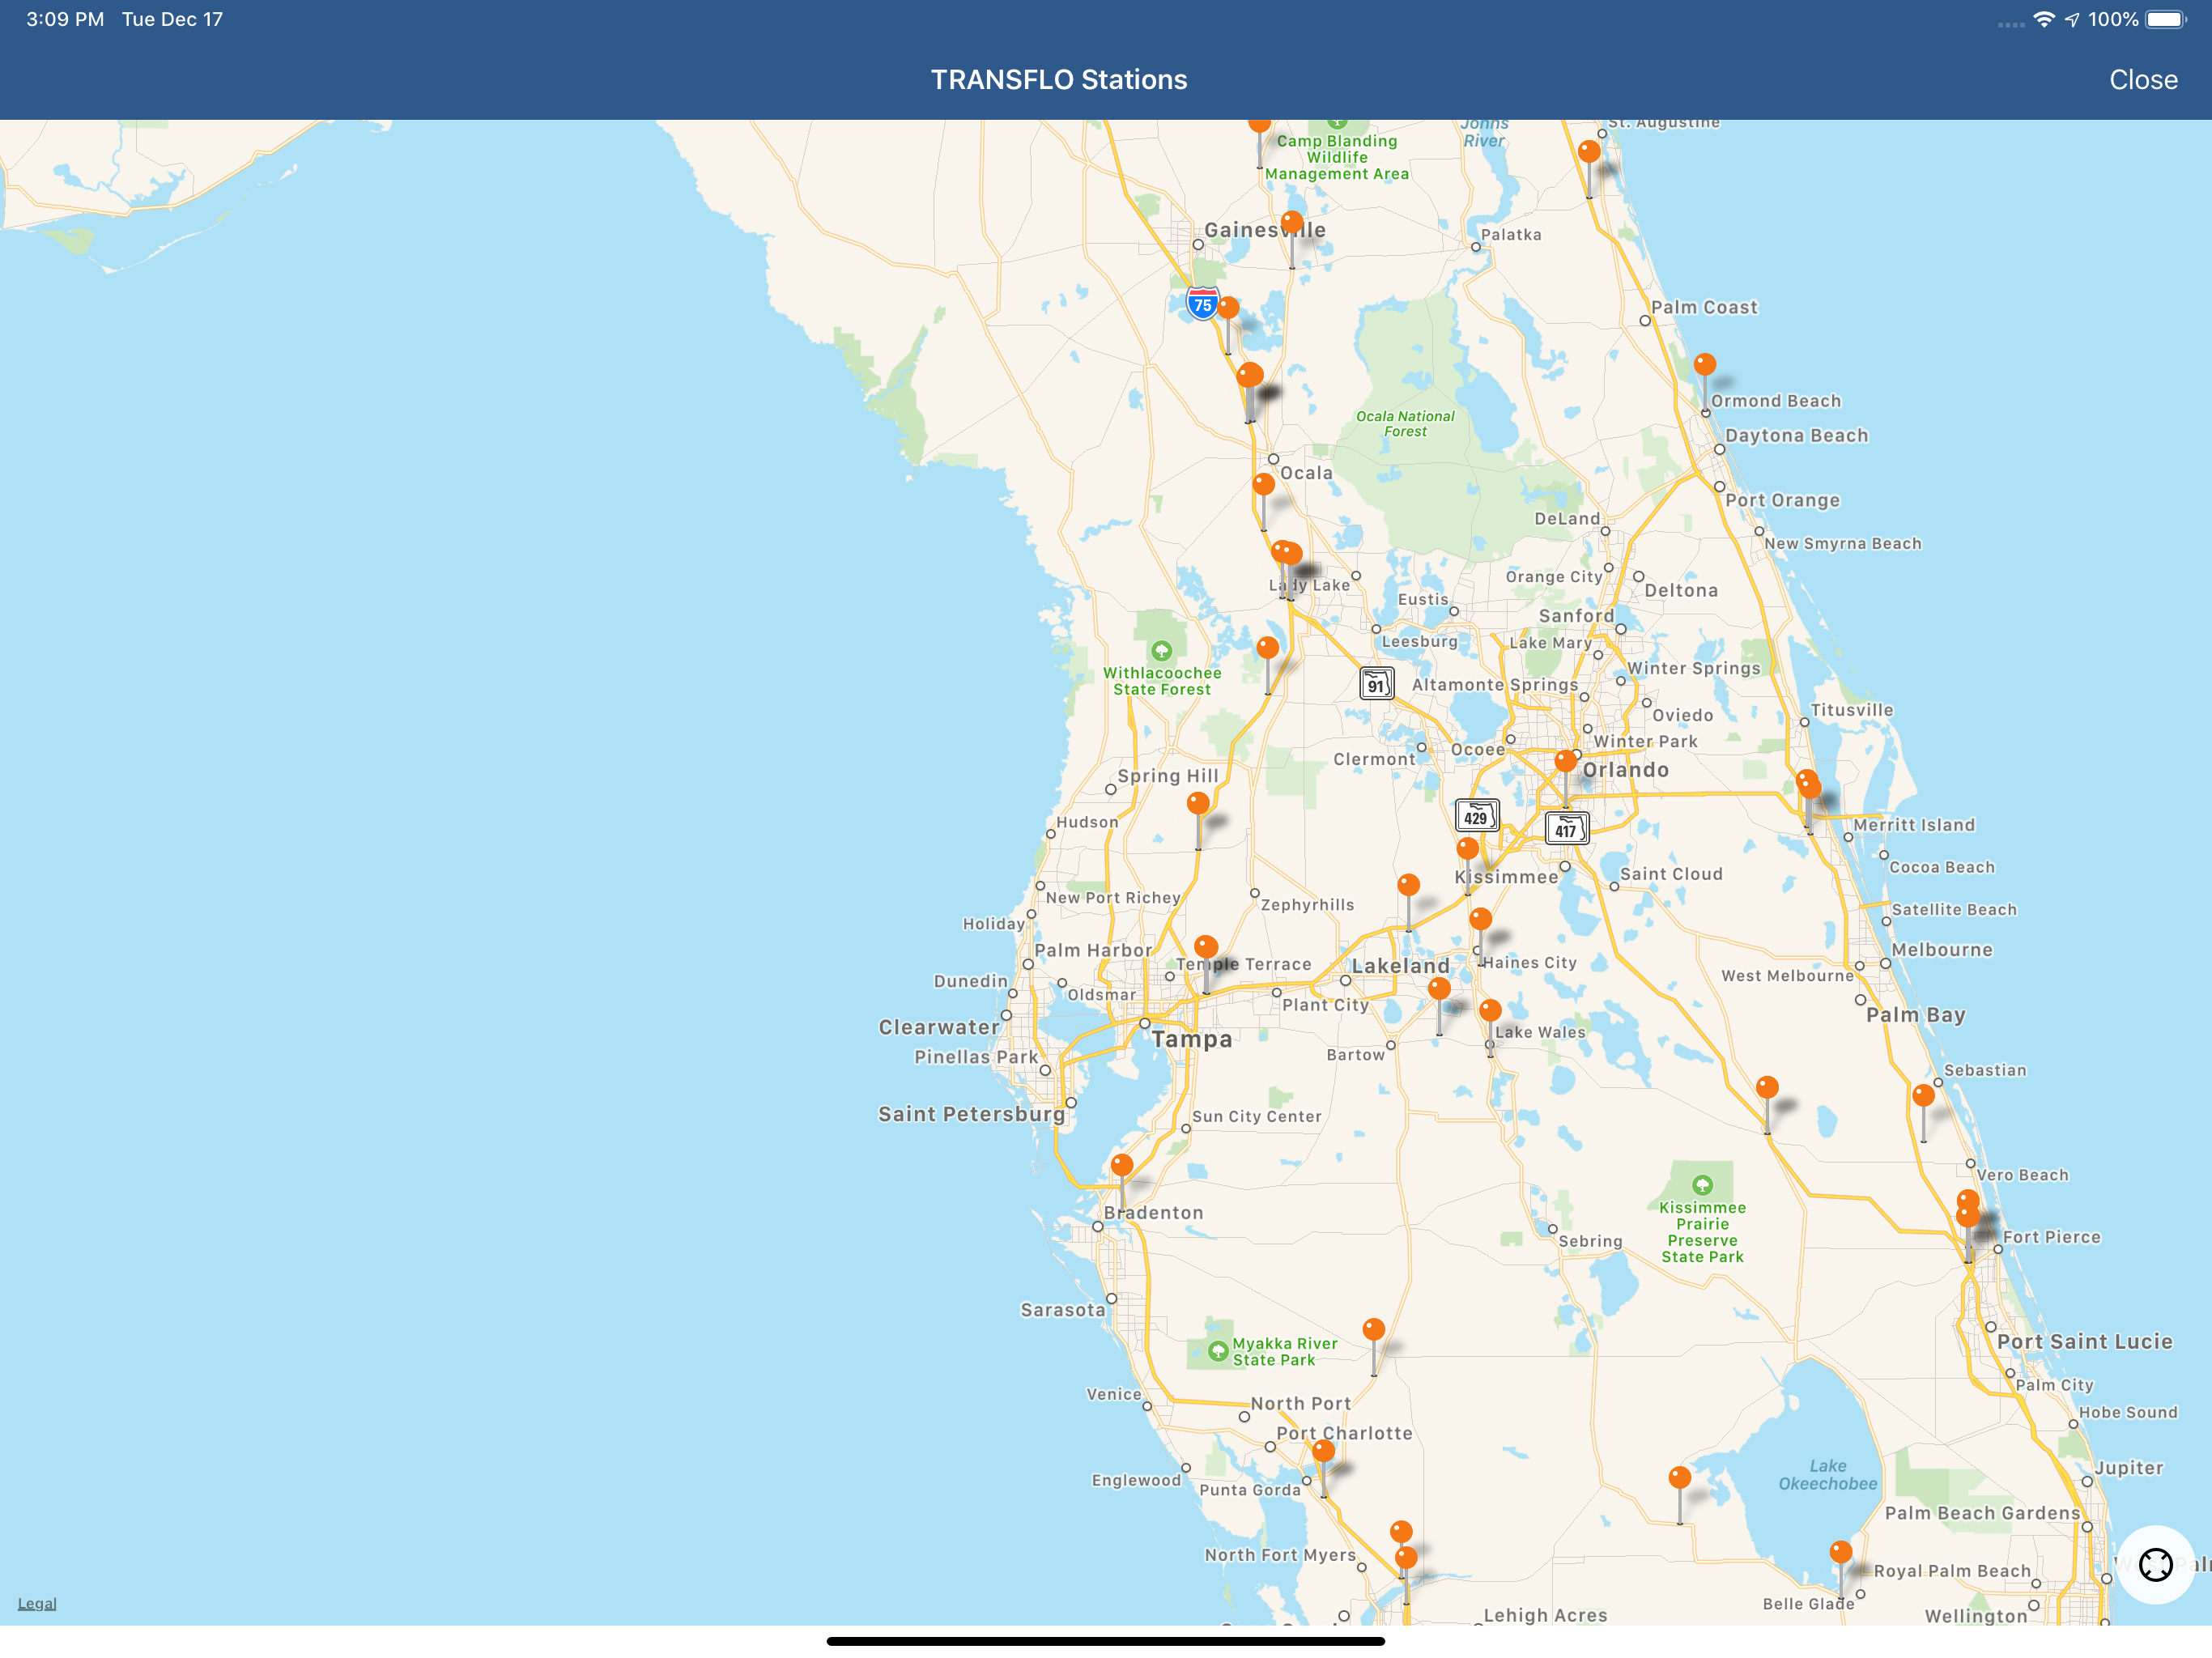Tap the Wi-Fi icon in status bar
Image resolution: width=2212 pixels, height=1658 pixels.
coord(2044,20)
